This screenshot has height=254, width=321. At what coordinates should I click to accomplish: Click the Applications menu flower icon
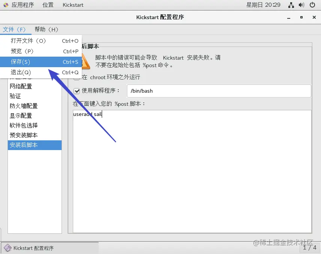coord(6,5)
